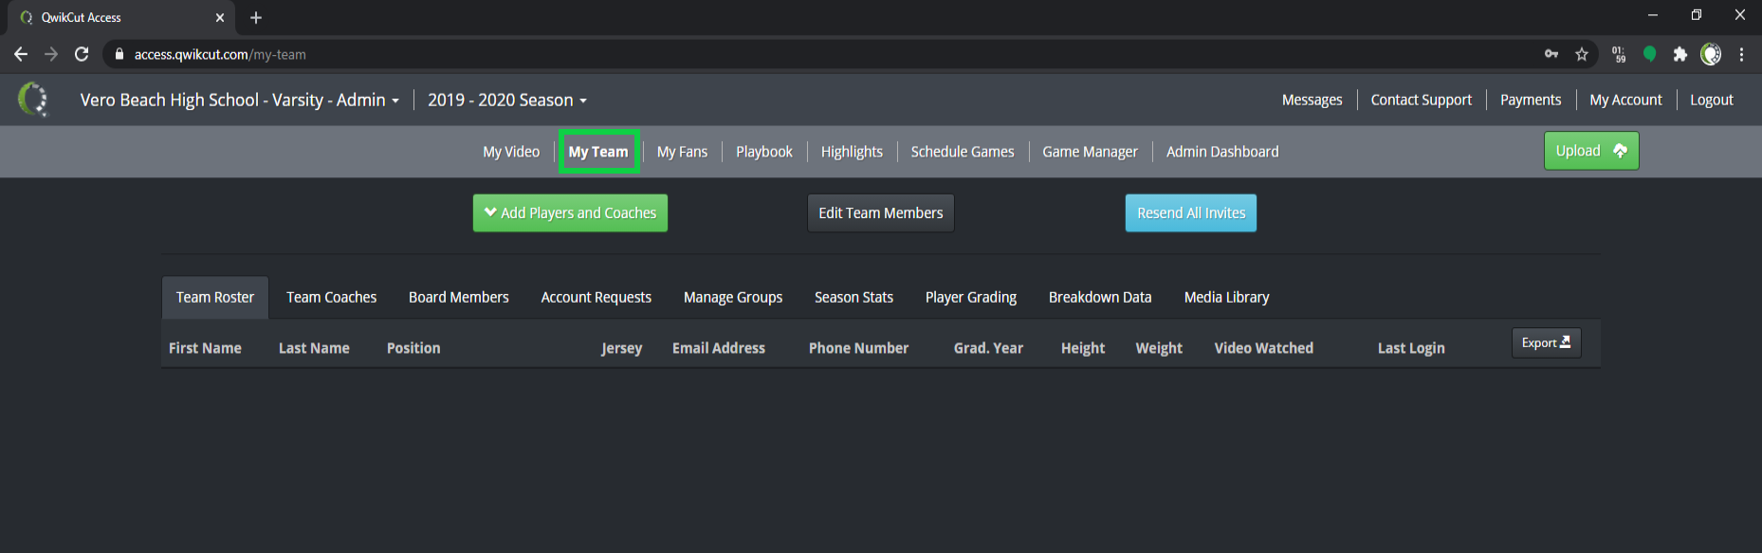1762x553 pixels.
Task: Go to the My Video menu item
Action: click(x=511, y=152)
